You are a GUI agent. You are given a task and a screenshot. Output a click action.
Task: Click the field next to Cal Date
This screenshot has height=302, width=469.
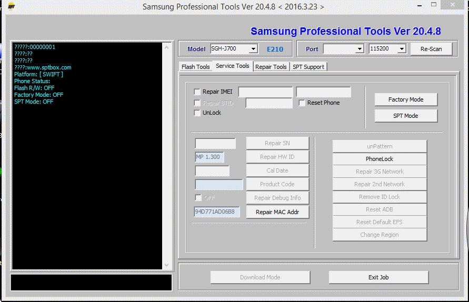coord(212,171)
